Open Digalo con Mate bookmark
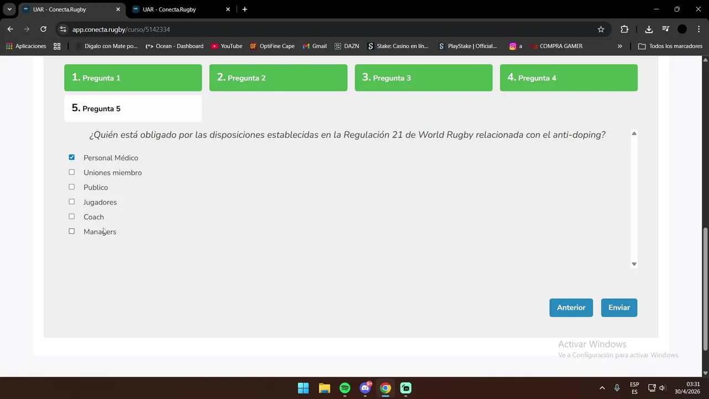 [x=106, y=46]
